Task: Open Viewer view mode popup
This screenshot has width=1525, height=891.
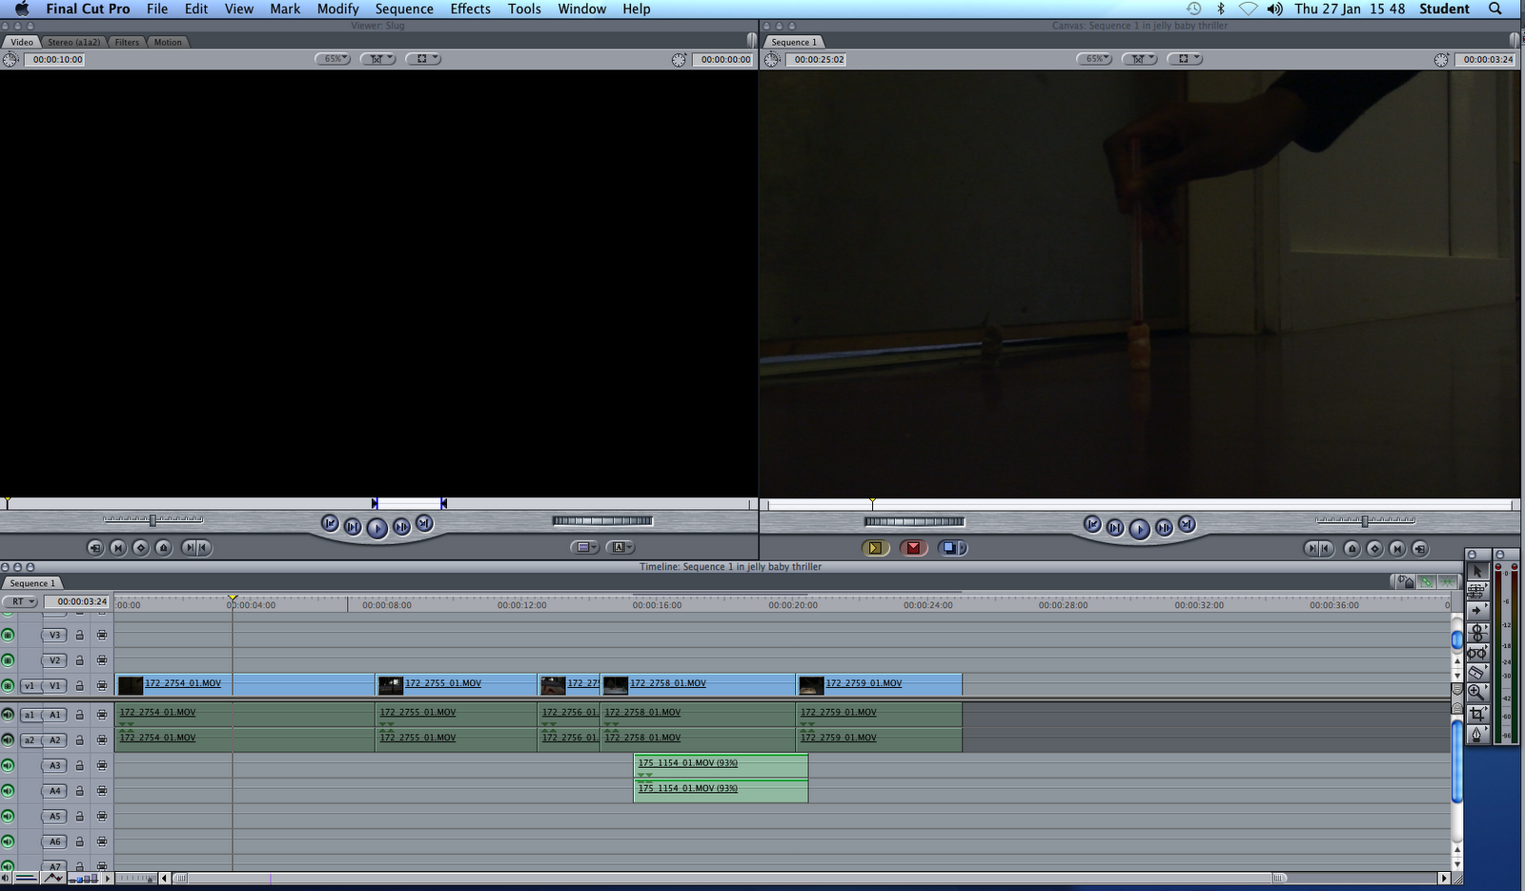Action: 423,59
